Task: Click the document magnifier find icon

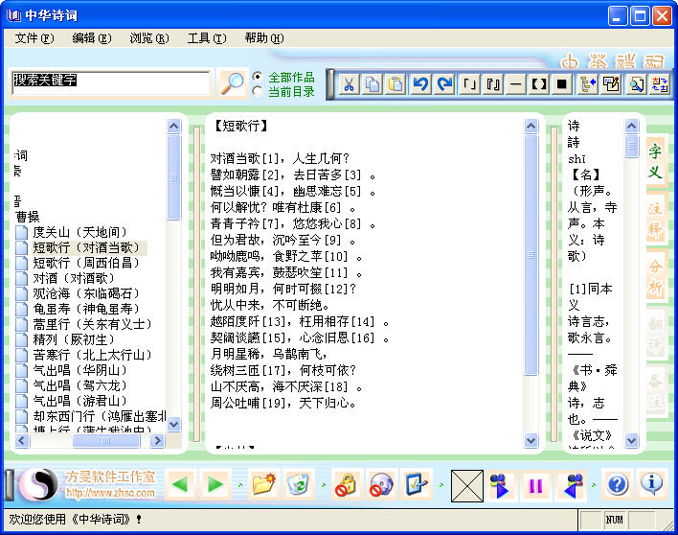Action: tap(636, 84)
